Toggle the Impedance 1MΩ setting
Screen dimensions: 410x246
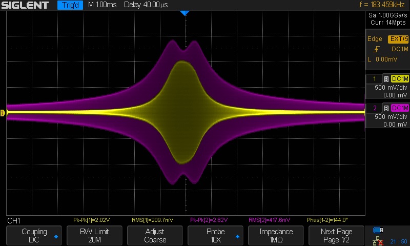[276, 235]
